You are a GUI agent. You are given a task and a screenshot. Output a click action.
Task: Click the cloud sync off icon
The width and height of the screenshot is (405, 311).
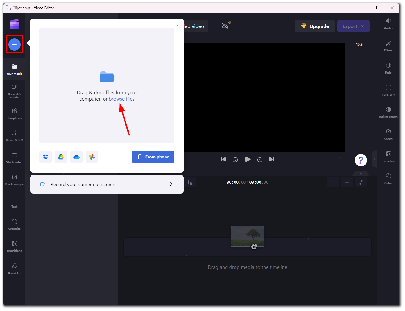pyautogui.click(x=225, y=26)
